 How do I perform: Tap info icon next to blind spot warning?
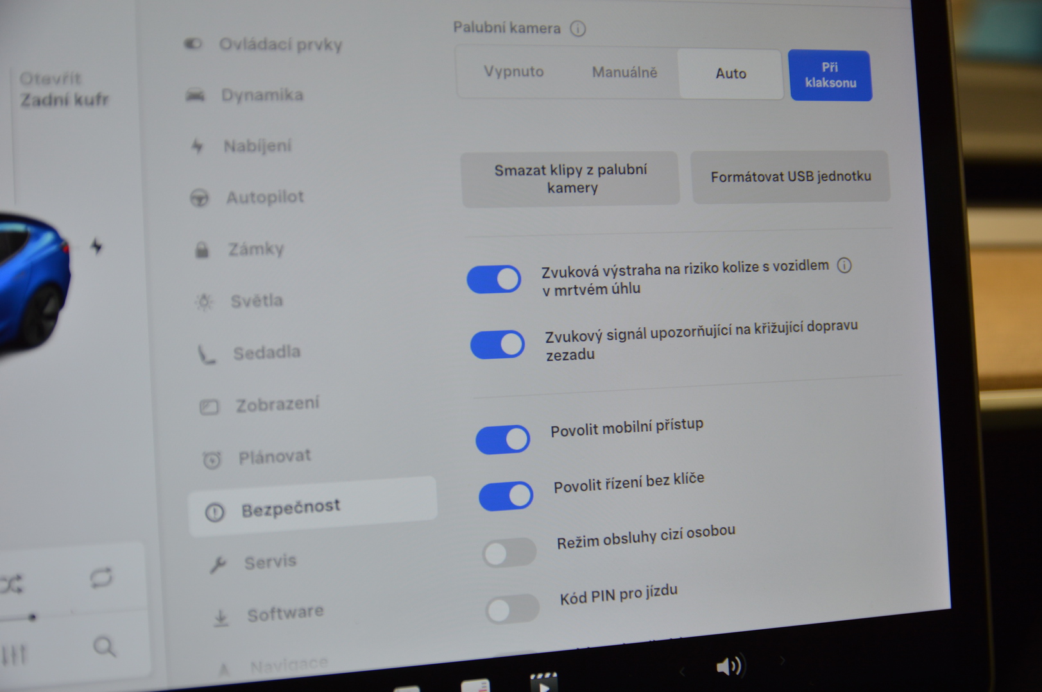[x=844, y=265]
